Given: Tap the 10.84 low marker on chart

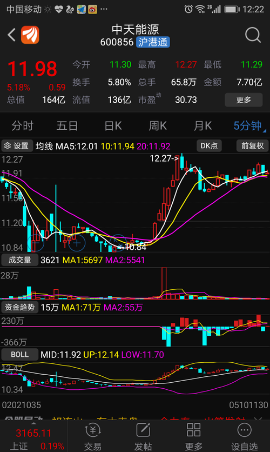Looking at the screenshot, I should [133, 247].
